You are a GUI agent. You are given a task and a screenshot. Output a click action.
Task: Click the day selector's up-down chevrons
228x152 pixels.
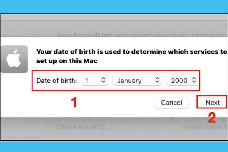tap(104, 81)
